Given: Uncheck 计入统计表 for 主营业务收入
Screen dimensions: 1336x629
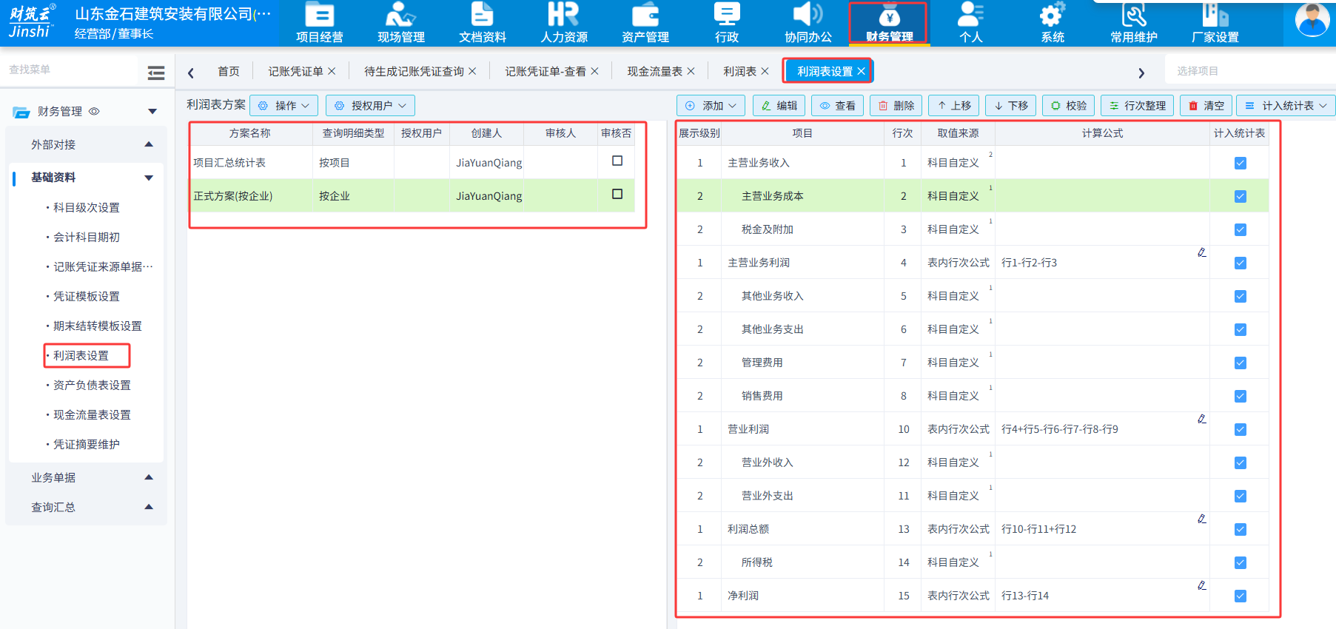Looking at the screenshot, I should [x=1241, y=163].
